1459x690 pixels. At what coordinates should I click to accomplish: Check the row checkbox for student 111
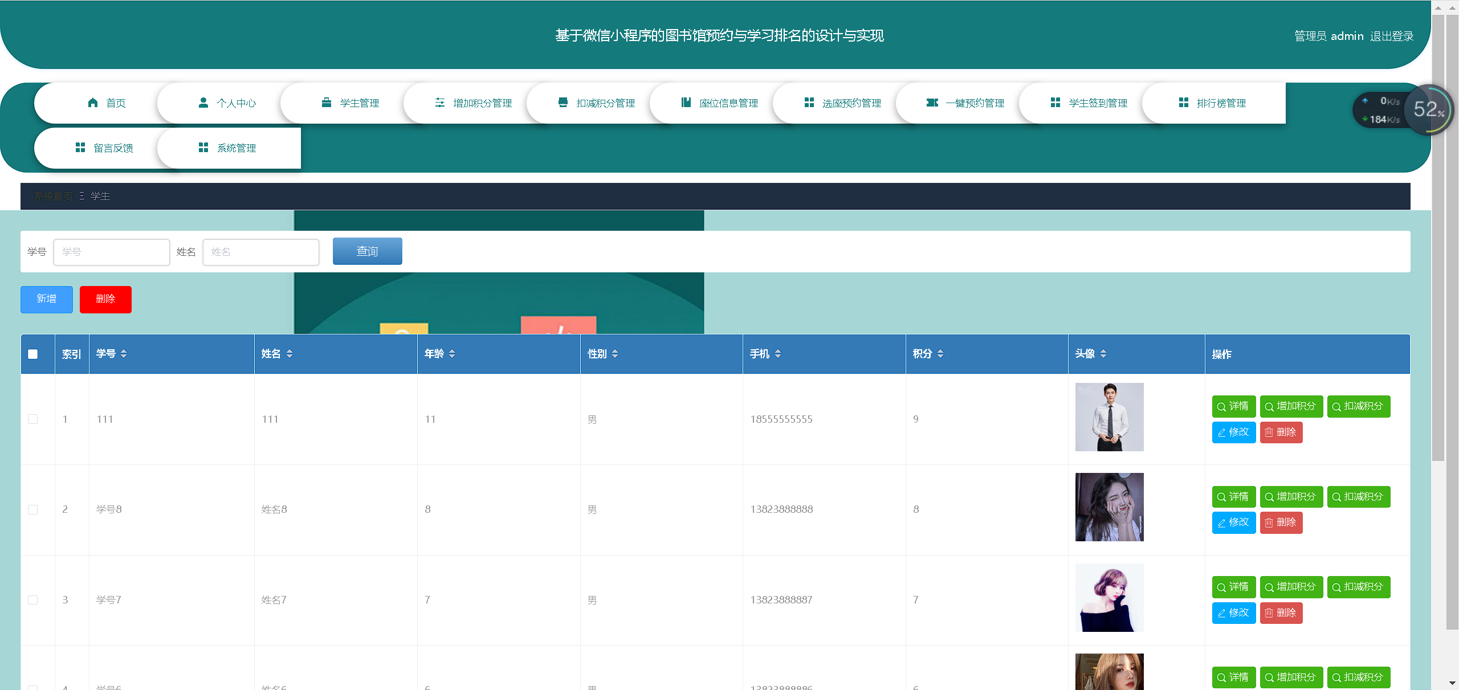(33, 419)
